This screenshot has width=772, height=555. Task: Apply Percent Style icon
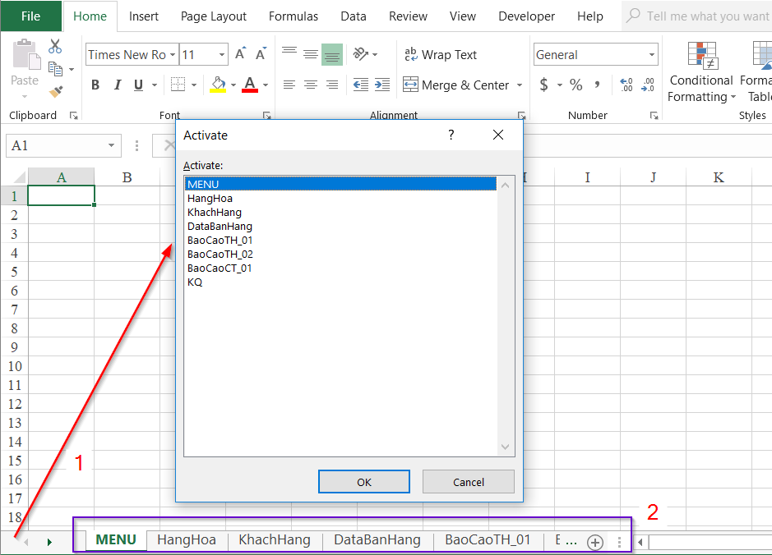576,85
